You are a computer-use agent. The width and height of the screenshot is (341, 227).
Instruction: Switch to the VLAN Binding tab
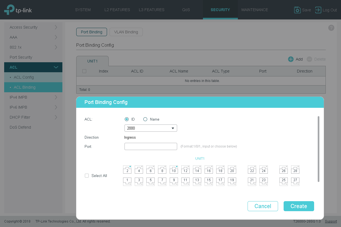tap(126, 32)
